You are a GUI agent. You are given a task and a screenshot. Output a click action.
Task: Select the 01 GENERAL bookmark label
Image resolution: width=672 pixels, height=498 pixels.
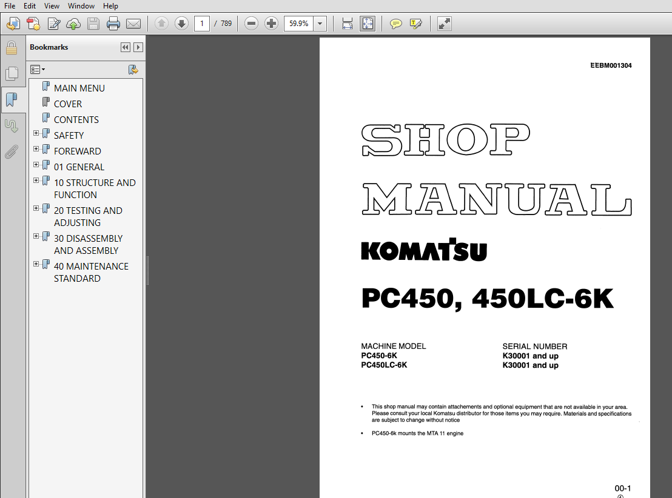(x=79, y=167)
